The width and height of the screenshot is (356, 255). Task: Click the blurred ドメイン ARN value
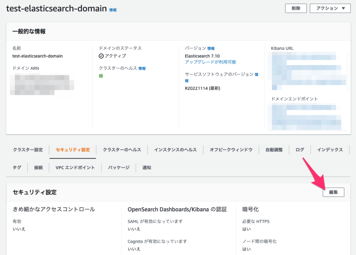pyautogui.click(x=42, y=86)
